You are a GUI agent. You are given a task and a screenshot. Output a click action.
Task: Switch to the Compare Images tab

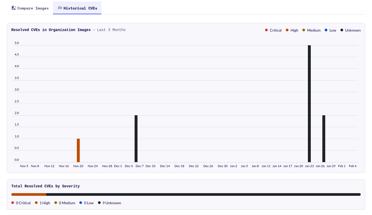[x=30, y=8]
